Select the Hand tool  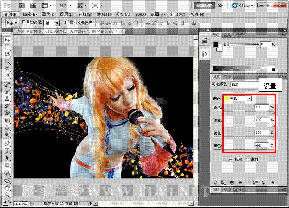[7, 188]
